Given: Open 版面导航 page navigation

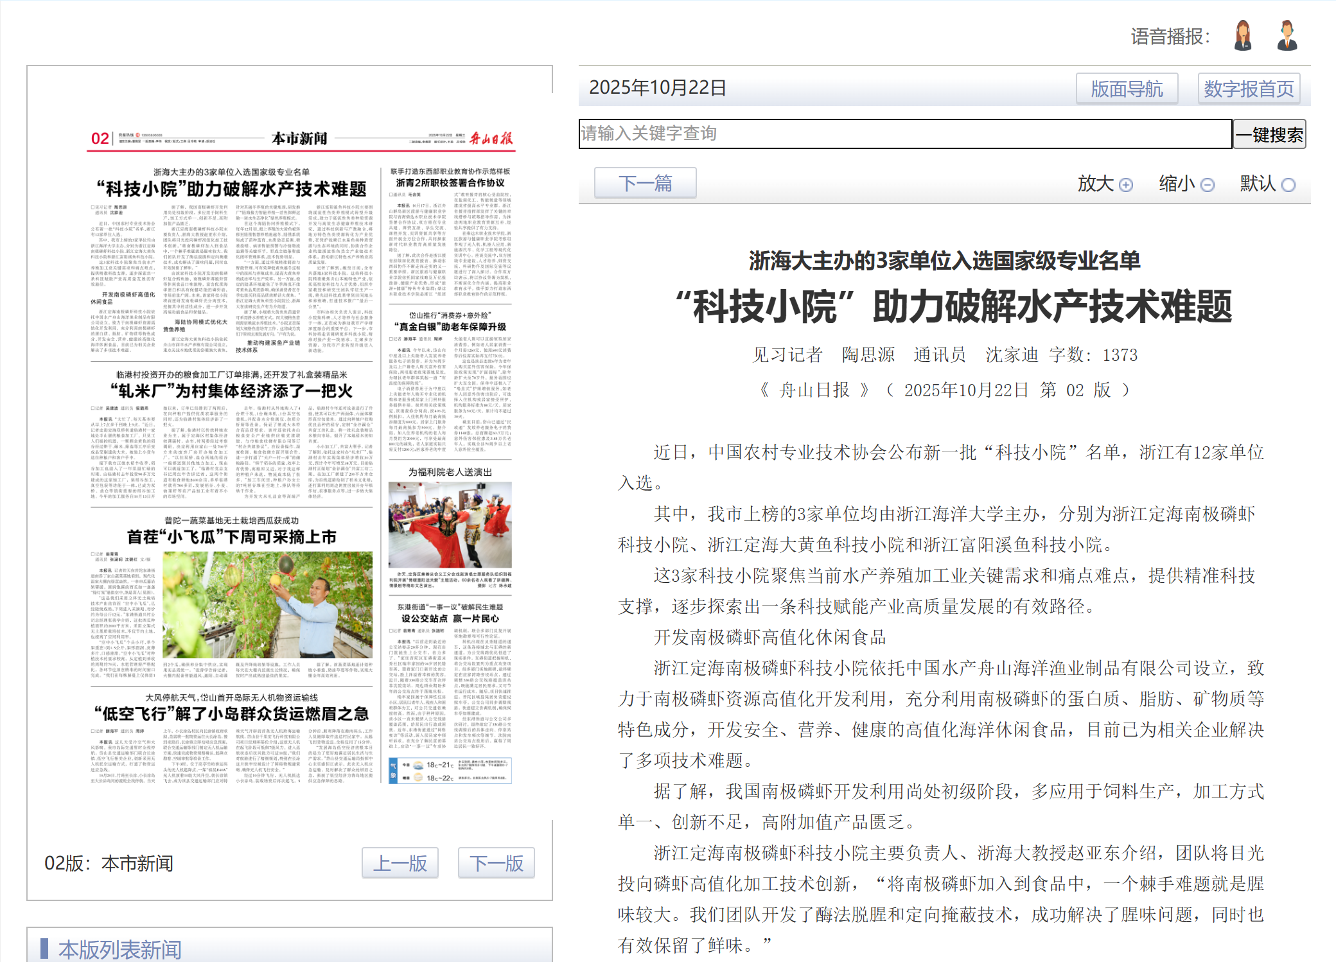Looking at the screenshot, I should (1127, 89).
